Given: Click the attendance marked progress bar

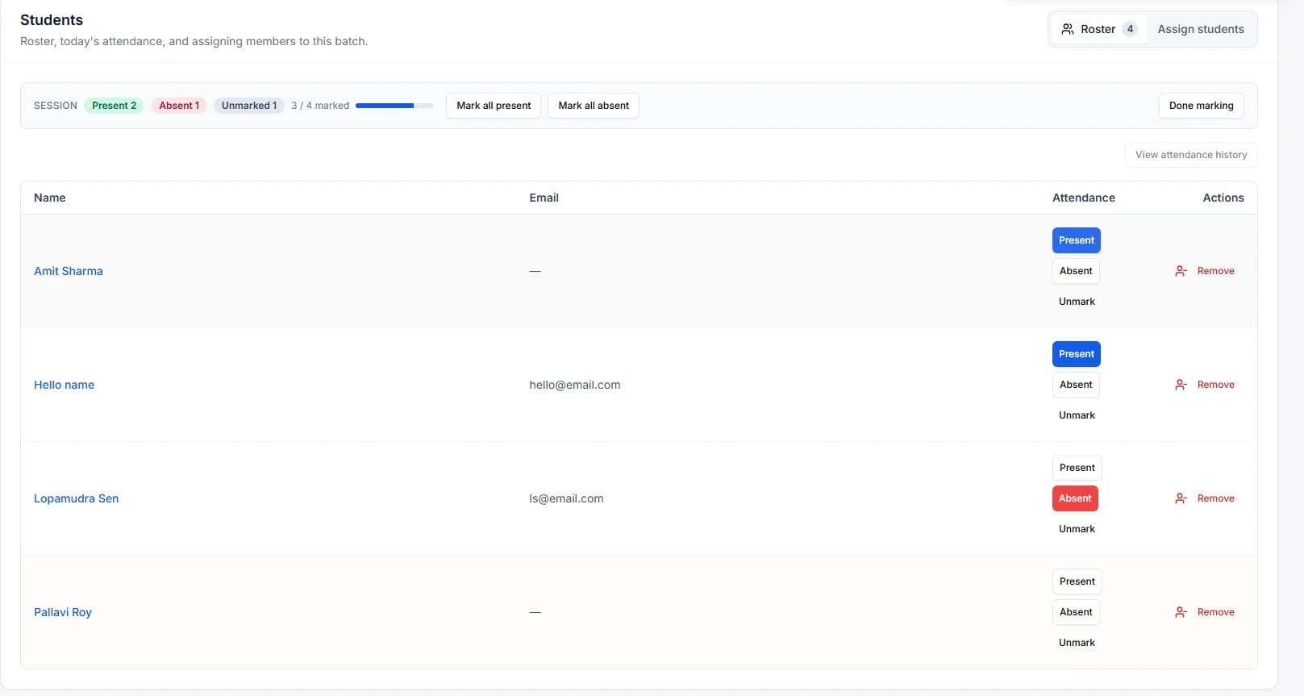Looking at the screenshot, I should pyautogui.click(x=394, y=106).
